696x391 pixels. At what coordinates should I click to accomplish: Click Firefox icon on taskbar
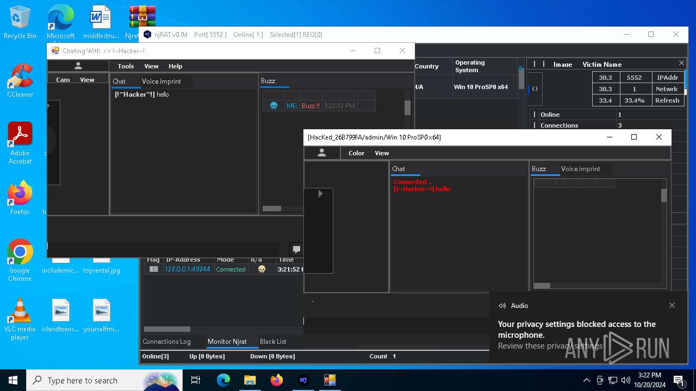(x=277, y=380)
